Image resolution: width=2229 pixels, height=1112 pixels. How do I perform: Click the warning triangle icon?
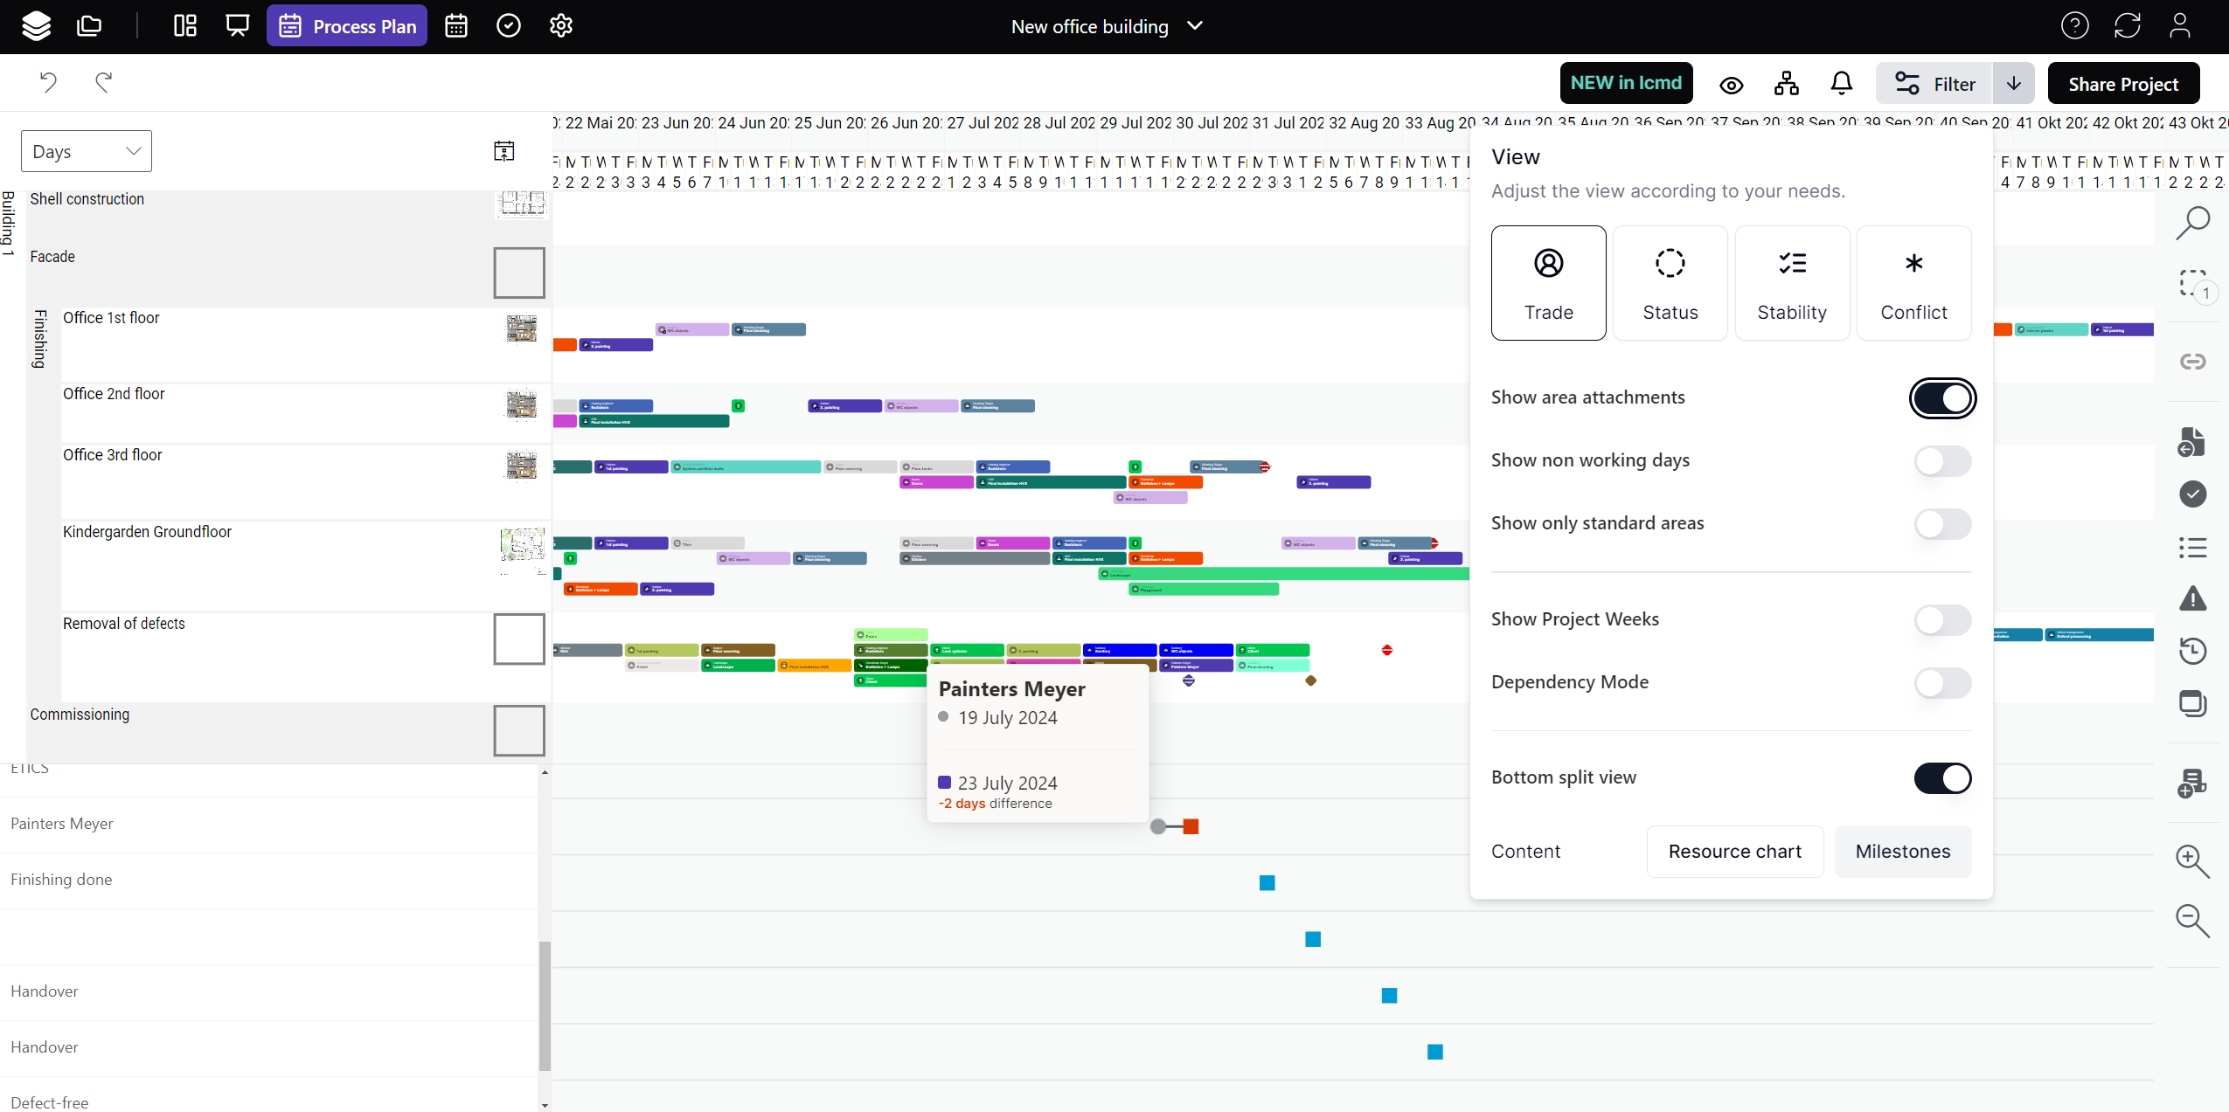click(x=2192, y=599)
